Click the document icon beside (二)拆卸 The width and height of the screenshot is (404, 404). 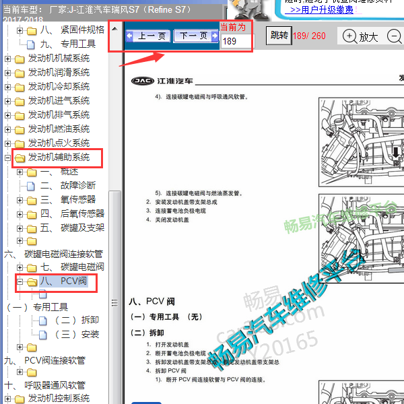click(x=43, y=321)
